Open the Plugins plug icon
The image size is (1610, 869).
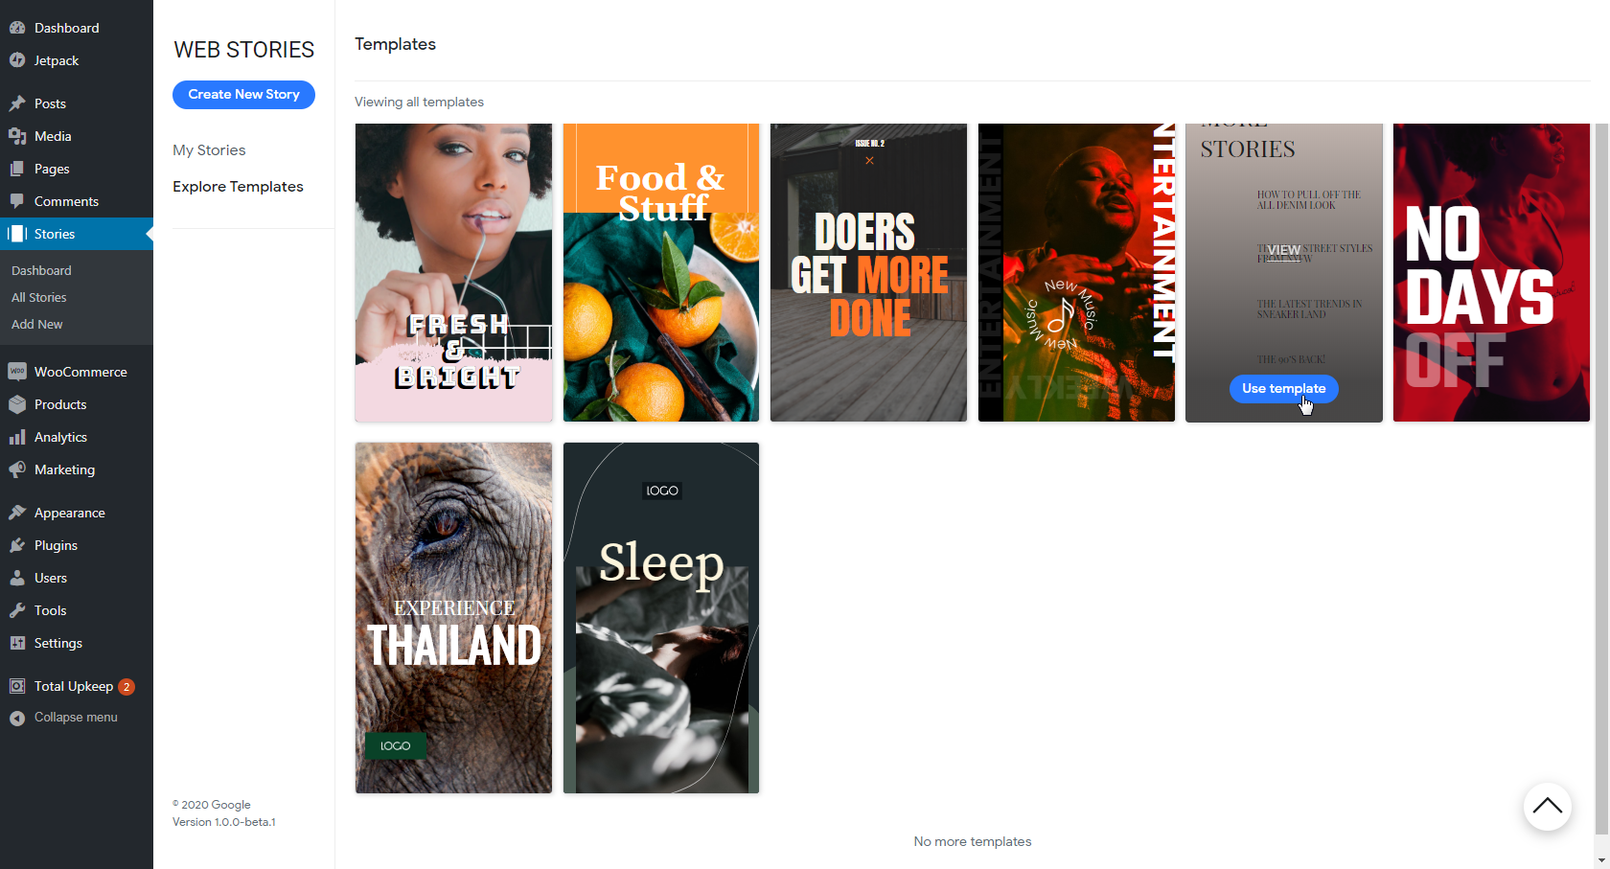point(17,545)
